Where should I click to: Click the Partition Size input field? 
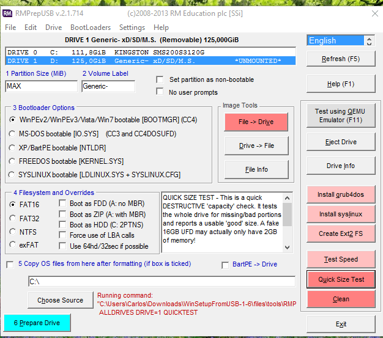tap(40, 86)
